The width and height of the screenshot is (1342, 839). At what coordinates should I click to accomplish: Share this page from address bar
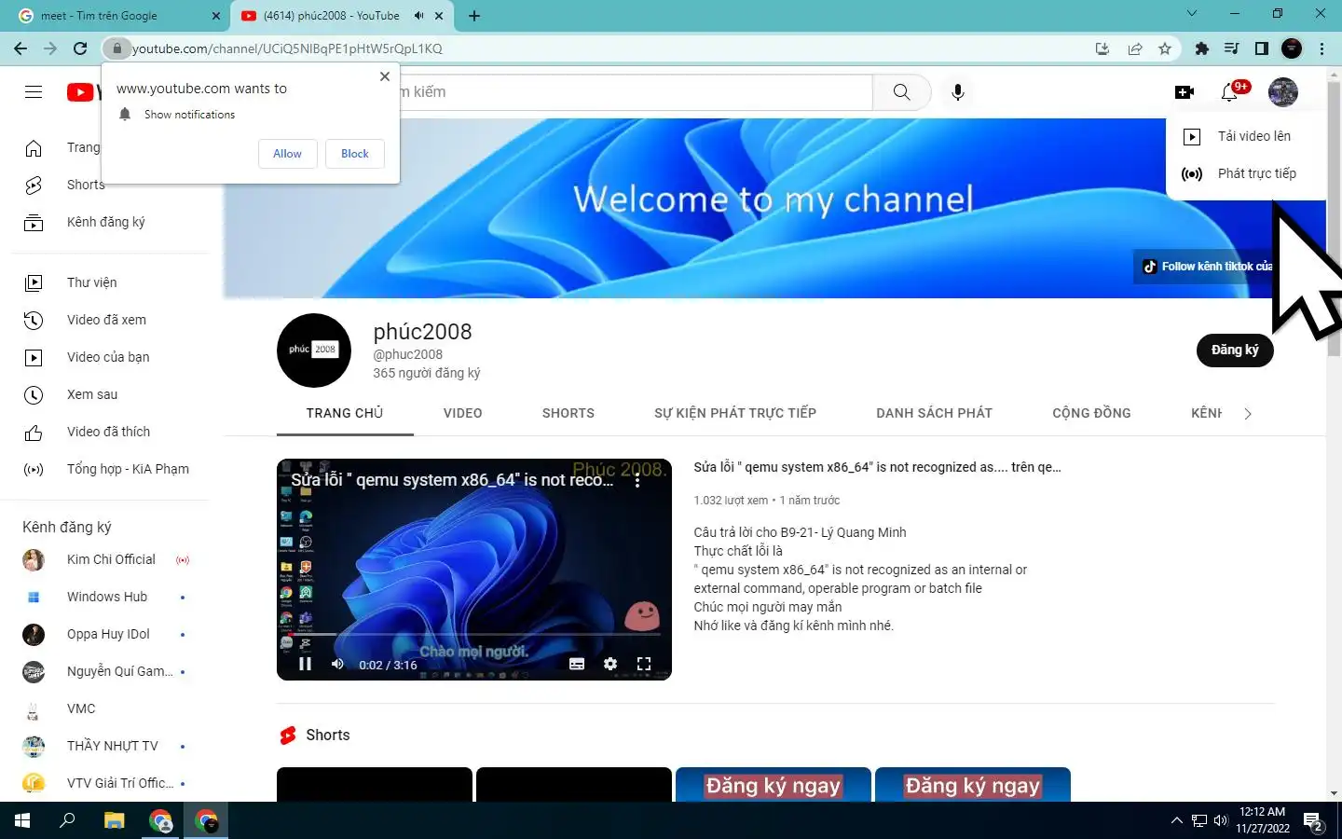1135,48
